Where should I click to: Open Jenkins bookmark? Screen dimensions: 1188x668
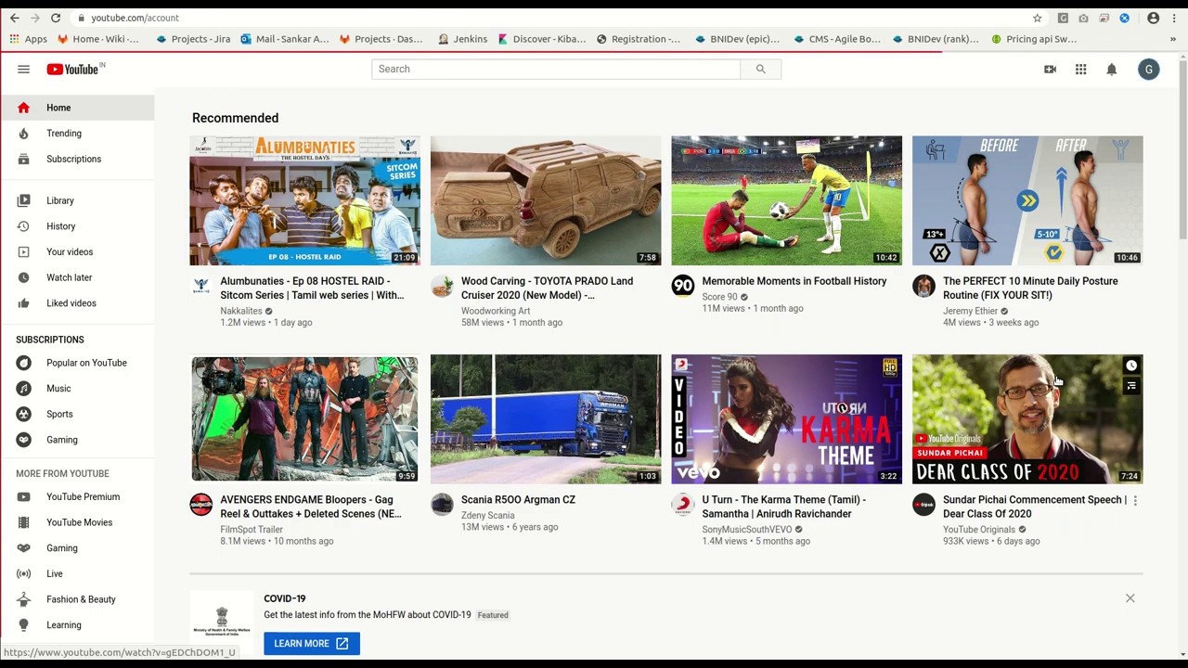pos(462,39)
